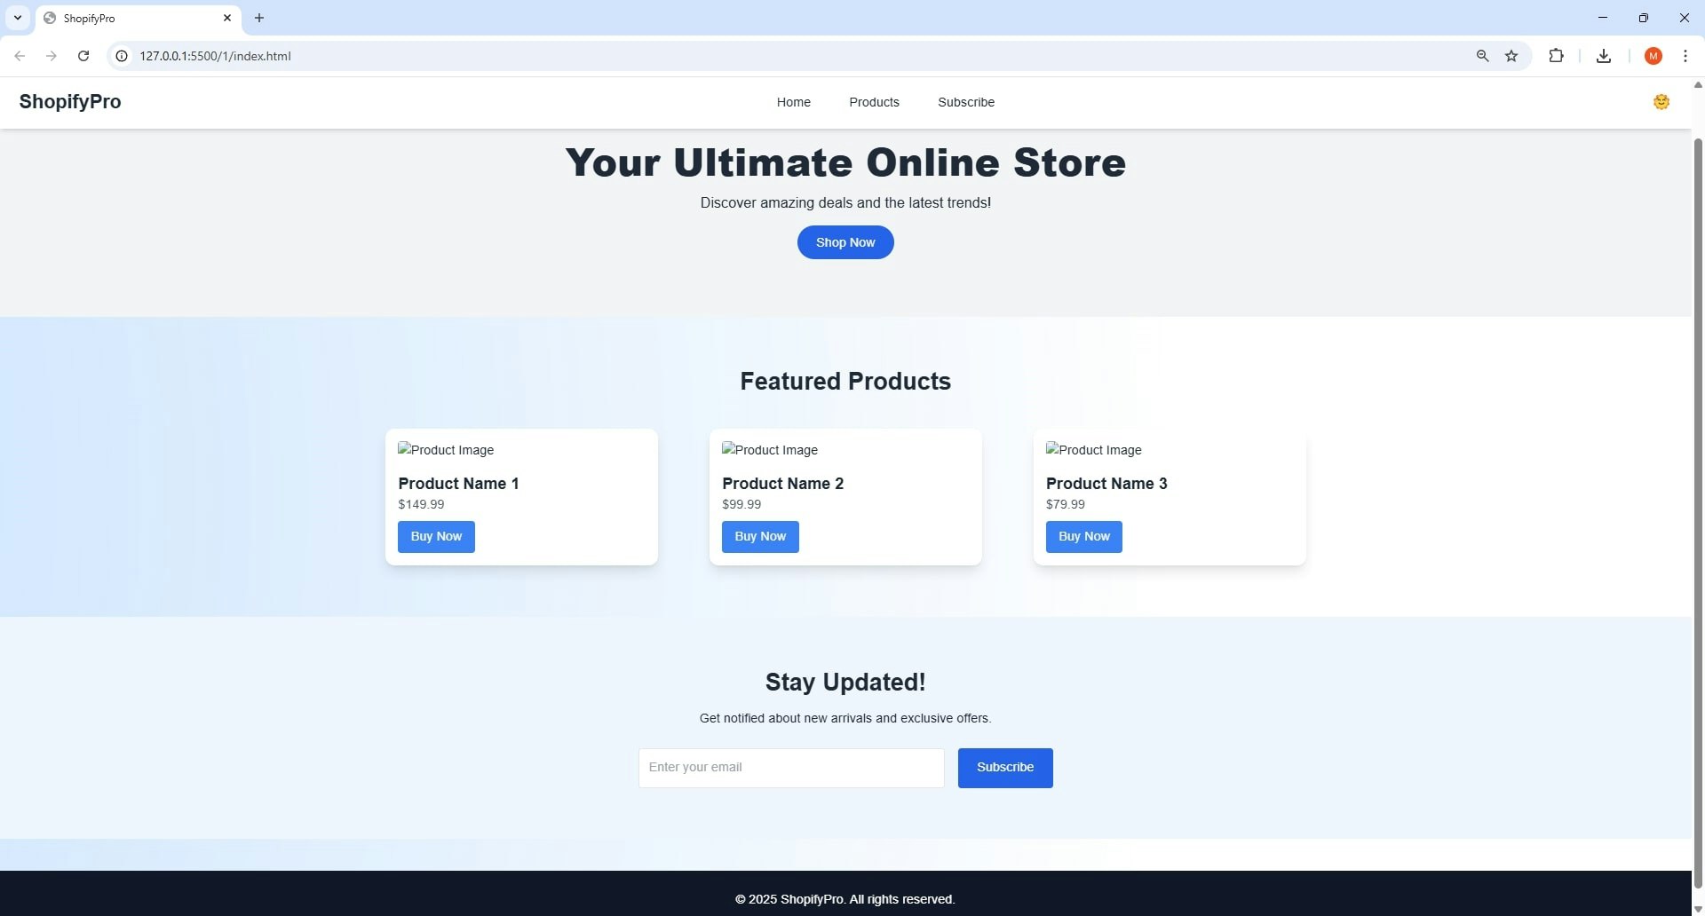Click Shop Now
Screen dimensions: 1705x916
point(845,241)
